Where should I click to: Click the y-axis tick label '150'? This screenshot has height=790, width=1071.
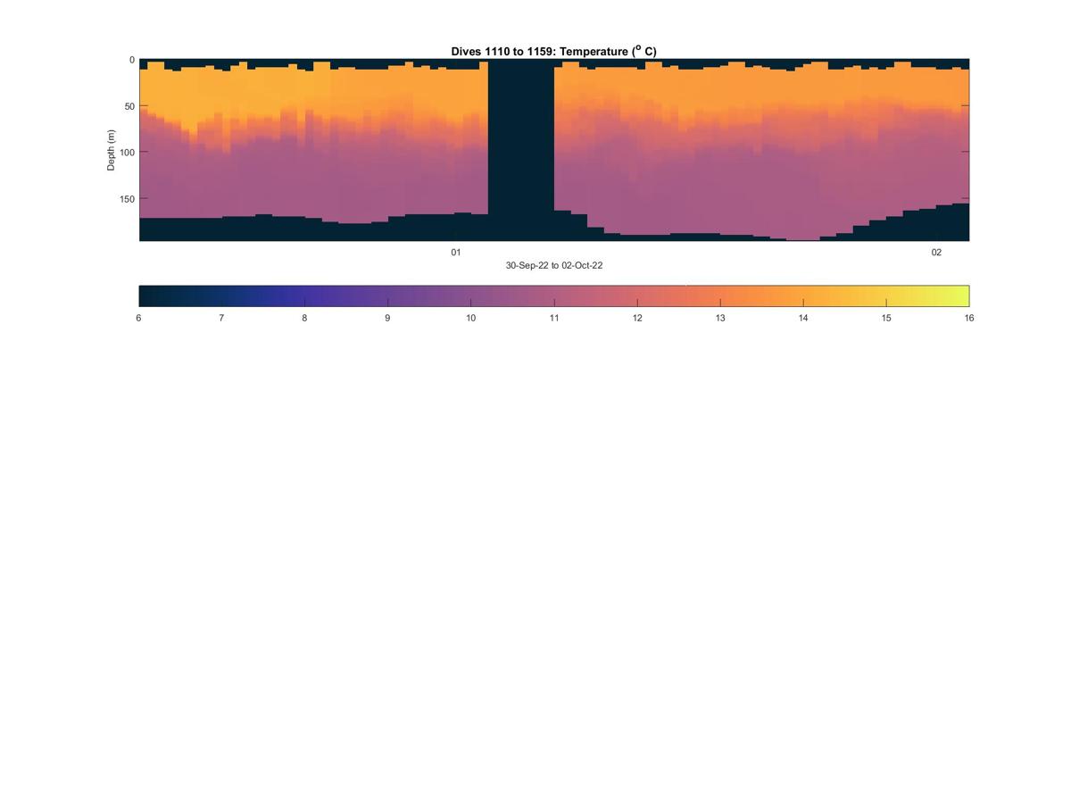pos(127,199)
